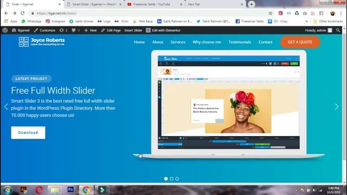The width and height of the screenshot is (347, 195).
Task: Open the Logo bookmark
Action: [x=104, y=21]
